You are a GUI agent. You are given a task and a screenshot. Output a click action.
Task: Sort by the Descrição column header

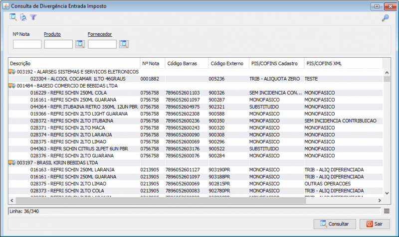click(74, 64)
